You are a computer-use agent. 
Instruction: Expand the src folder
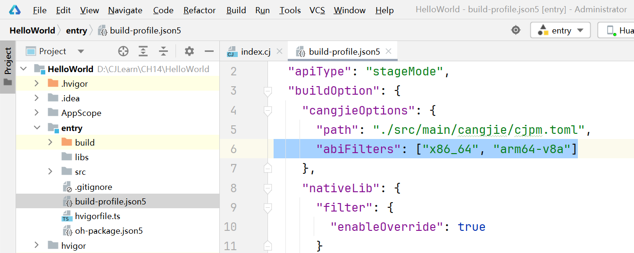pos(50,172)
